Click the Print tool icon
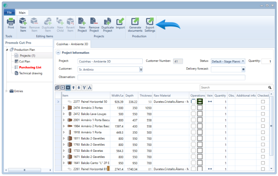The width and height of the screenshot is (278, 176). tap(11, 22)
